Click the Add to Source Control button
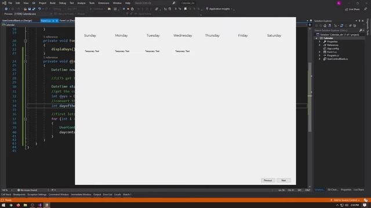The image size is (371, 208). coord(345,200)
